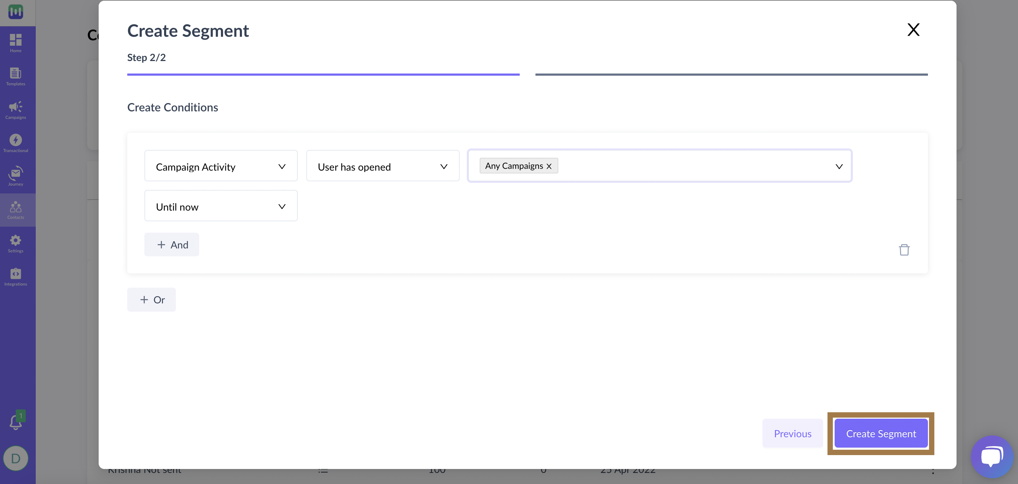Add condition with And button
This screenshot has width=1018, height=484.
pyautogui.click(x=172, y=244)
